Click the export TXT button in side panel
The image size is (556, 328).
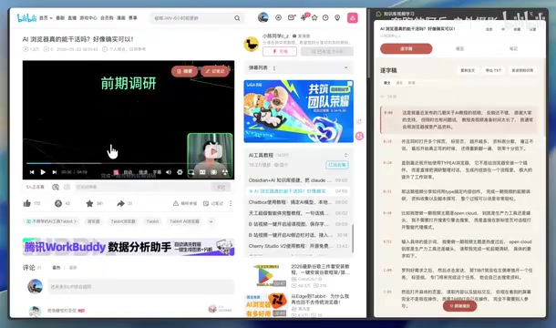[x=493, y=70]
